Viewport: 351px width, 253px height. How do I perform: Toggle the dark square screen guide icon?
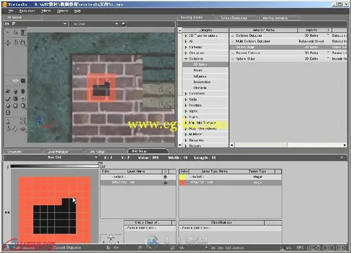[23, 81]
